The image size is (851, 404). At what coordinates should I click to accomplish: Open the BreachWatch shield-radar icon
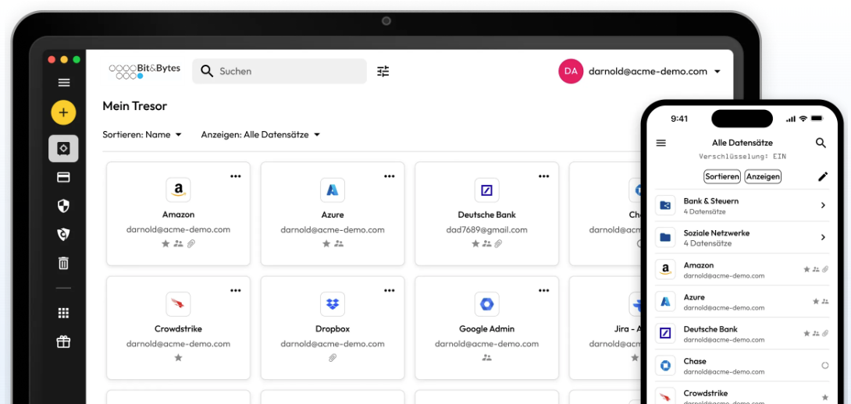click(63, 234)
